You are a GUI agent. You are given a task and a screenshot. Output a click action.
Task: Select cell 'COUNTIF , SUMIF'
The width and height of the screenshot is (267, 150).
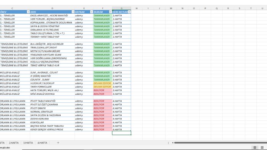(52, 80)
